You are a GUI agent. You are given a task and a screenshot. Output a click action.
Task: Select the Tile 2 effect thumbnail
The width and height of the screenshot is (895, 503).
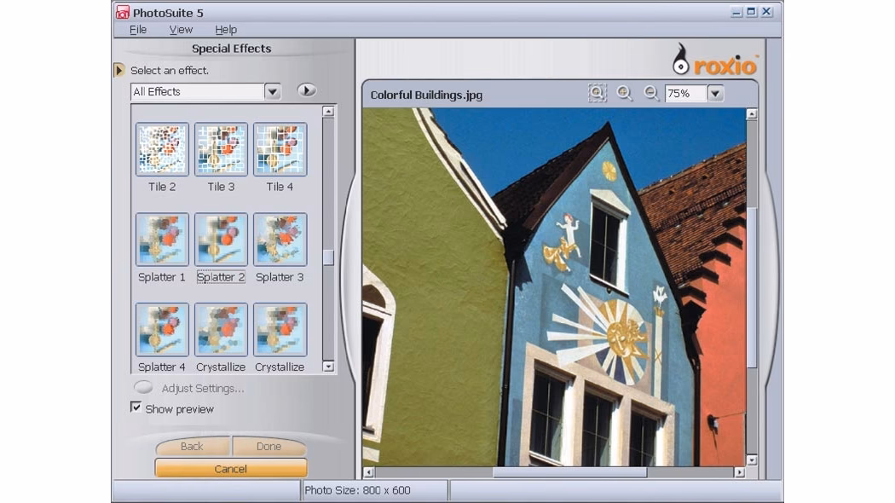click(x=162, y=149)
